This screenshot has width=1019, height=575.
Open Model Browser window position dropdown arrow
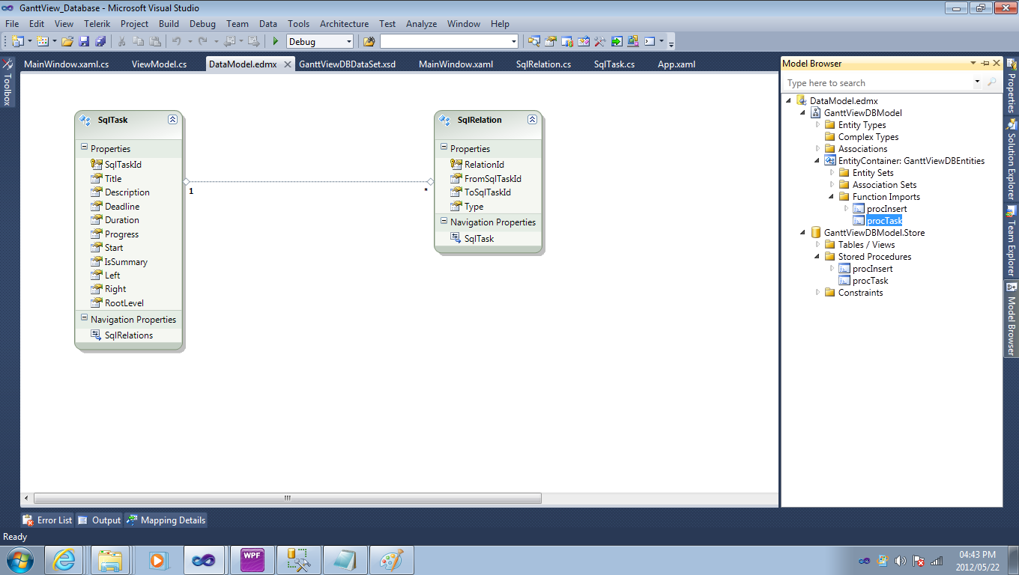coord(973,64)
